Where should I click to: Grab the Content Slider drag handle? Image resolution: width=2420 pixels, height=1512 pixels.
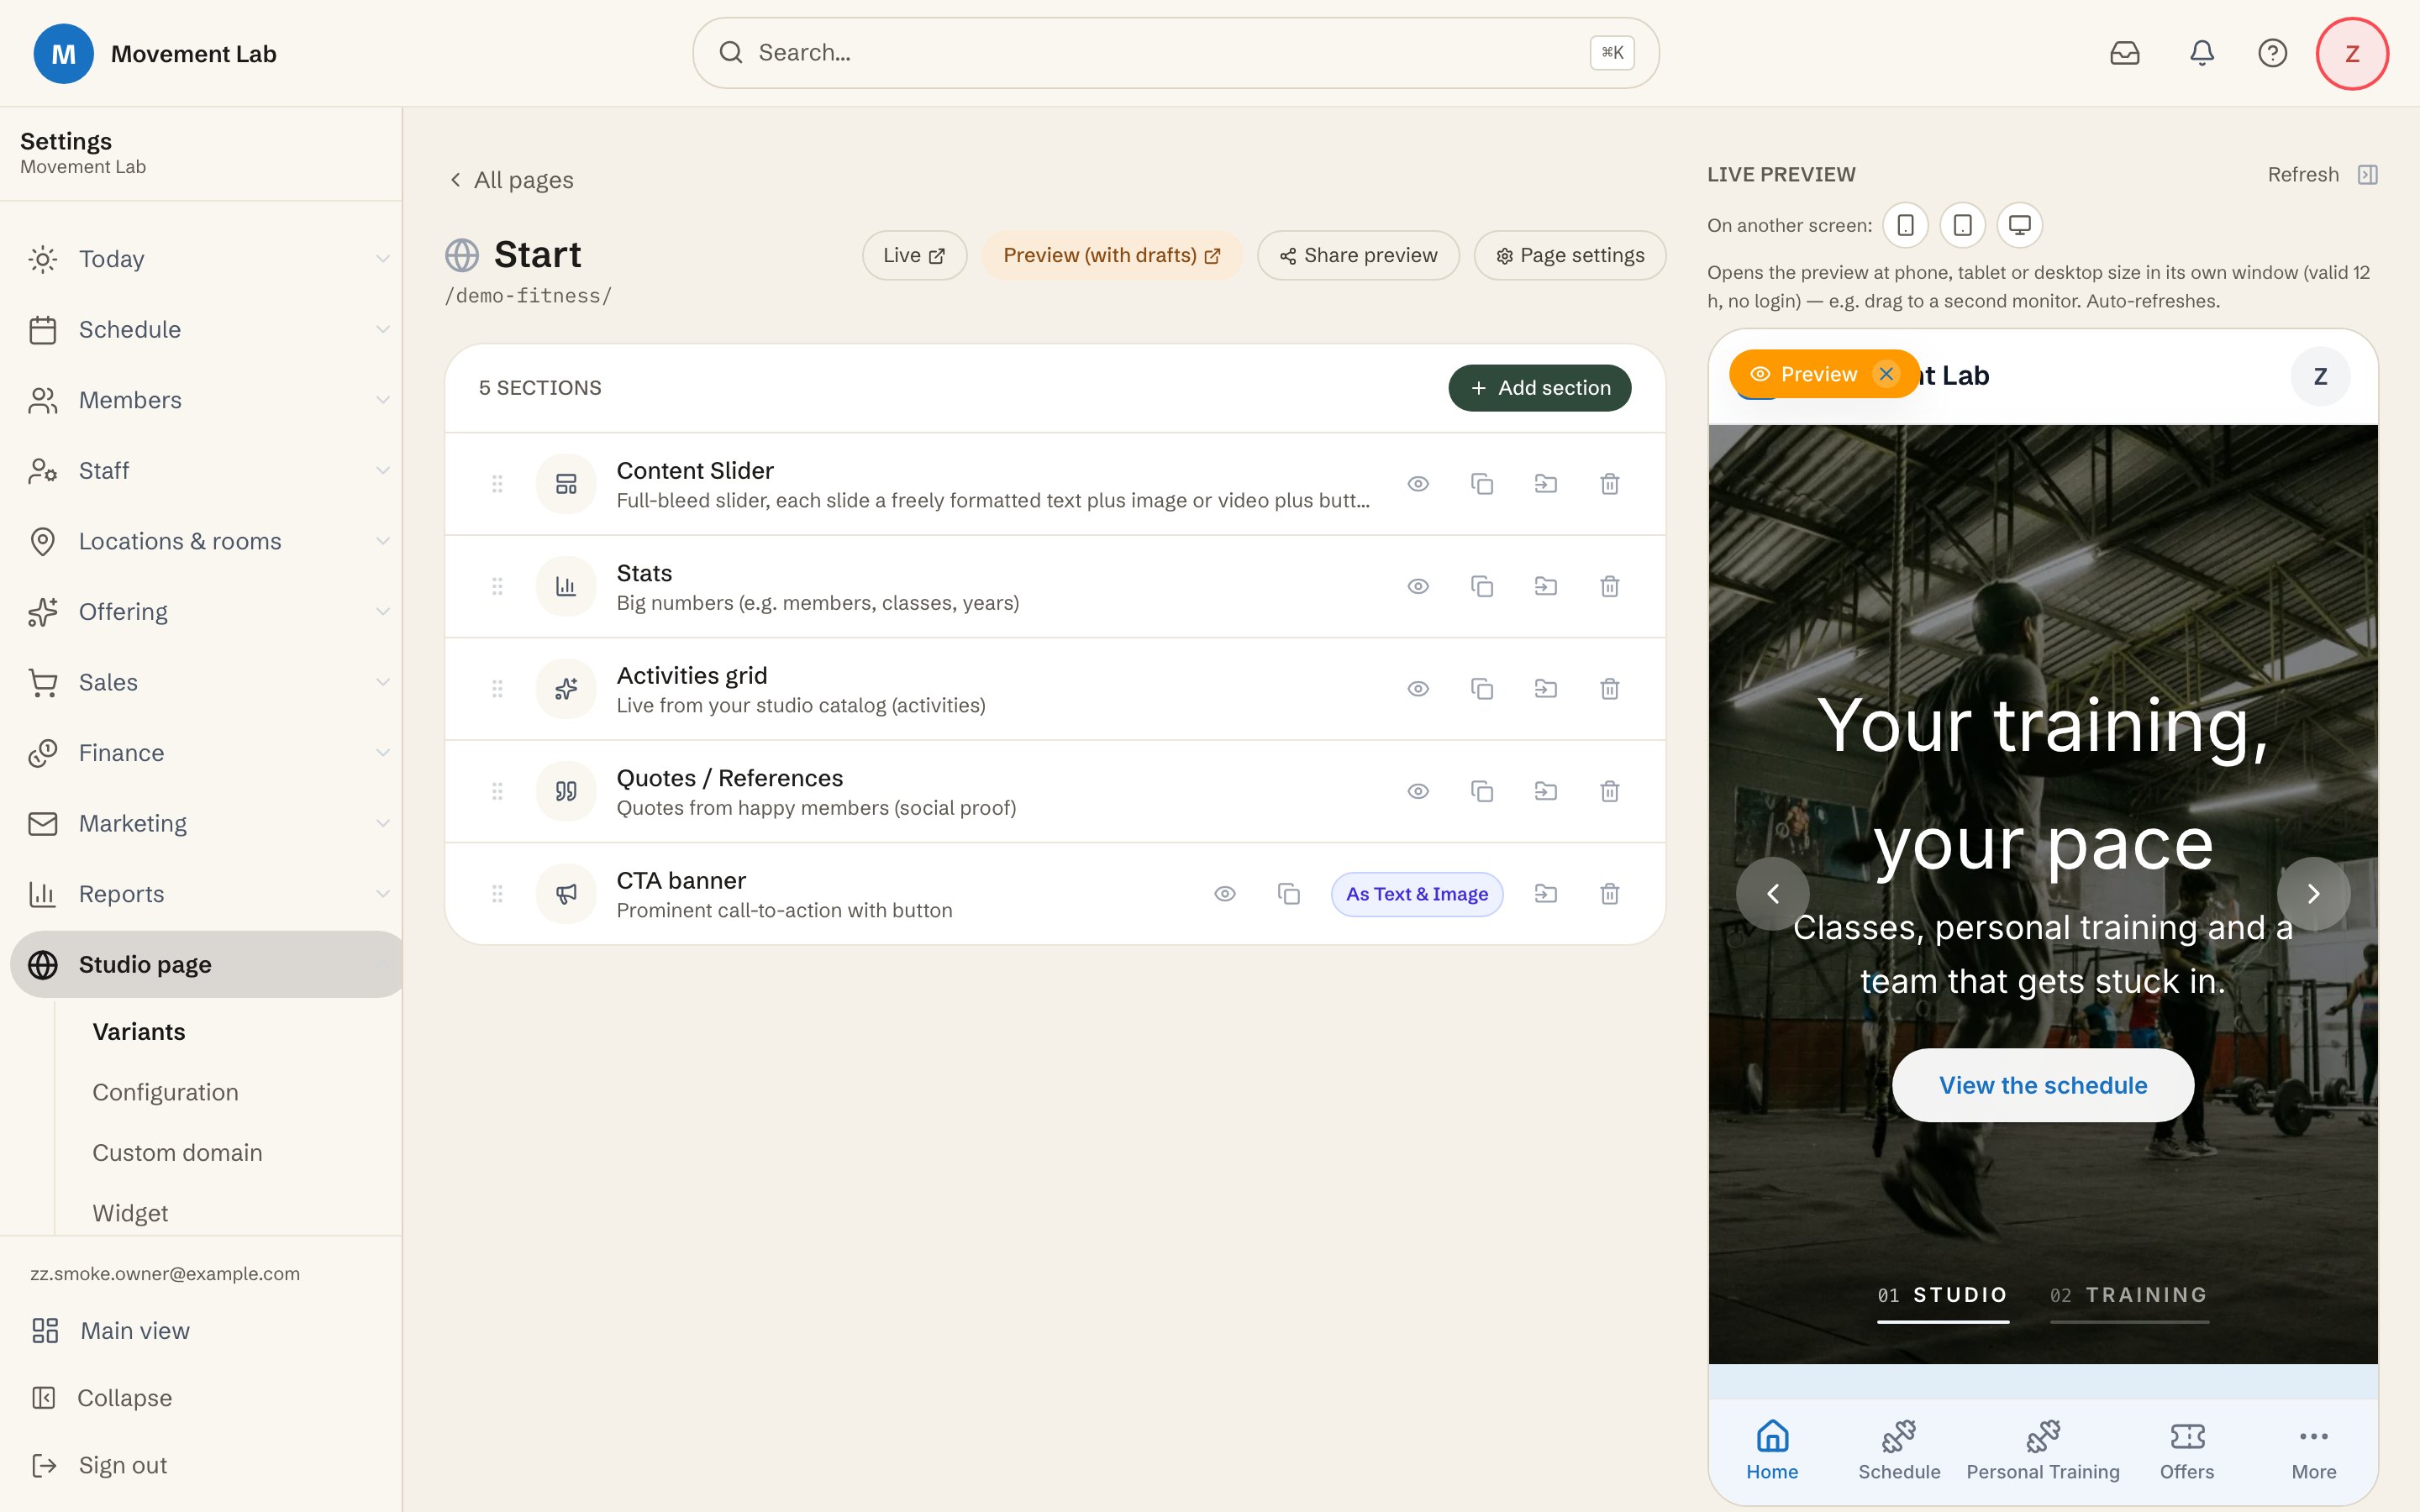[497, 484]
